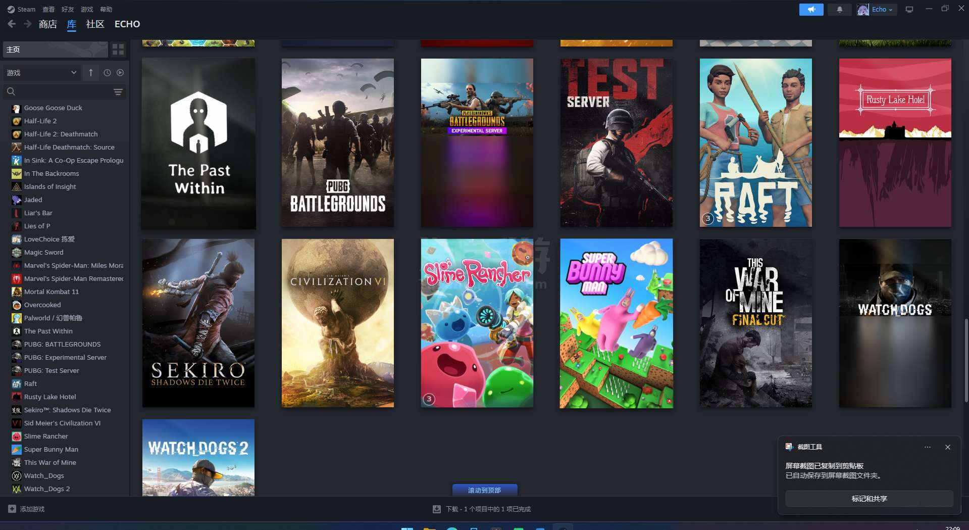Image resolution: width=969 pixels, height=530 pixels.
Task: Switch to the 商店 tab
Action: pyautogui.click(x=47, y=24)
